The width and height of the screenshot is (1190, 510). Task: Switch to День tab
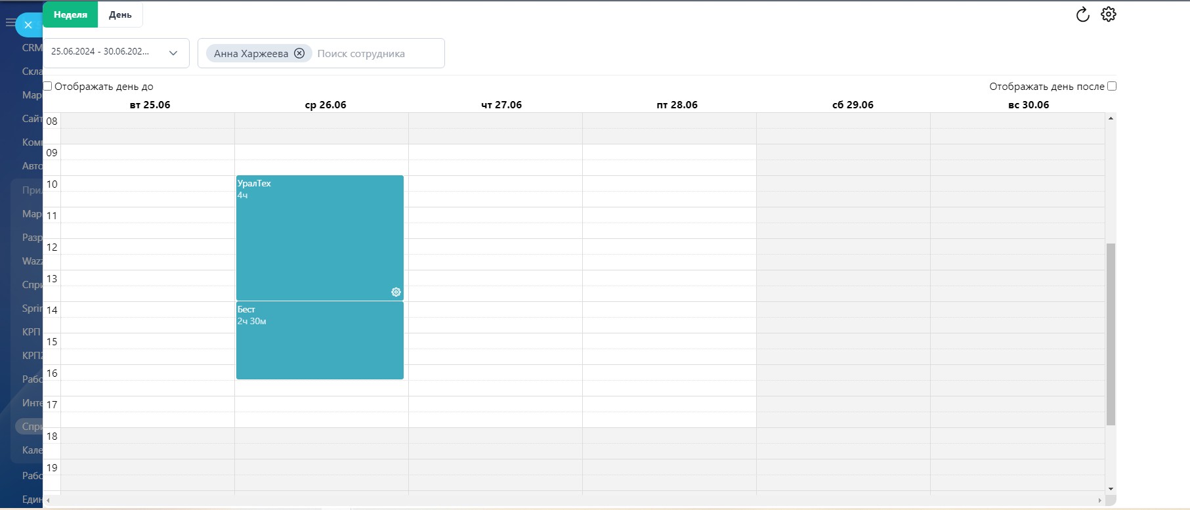120,14
